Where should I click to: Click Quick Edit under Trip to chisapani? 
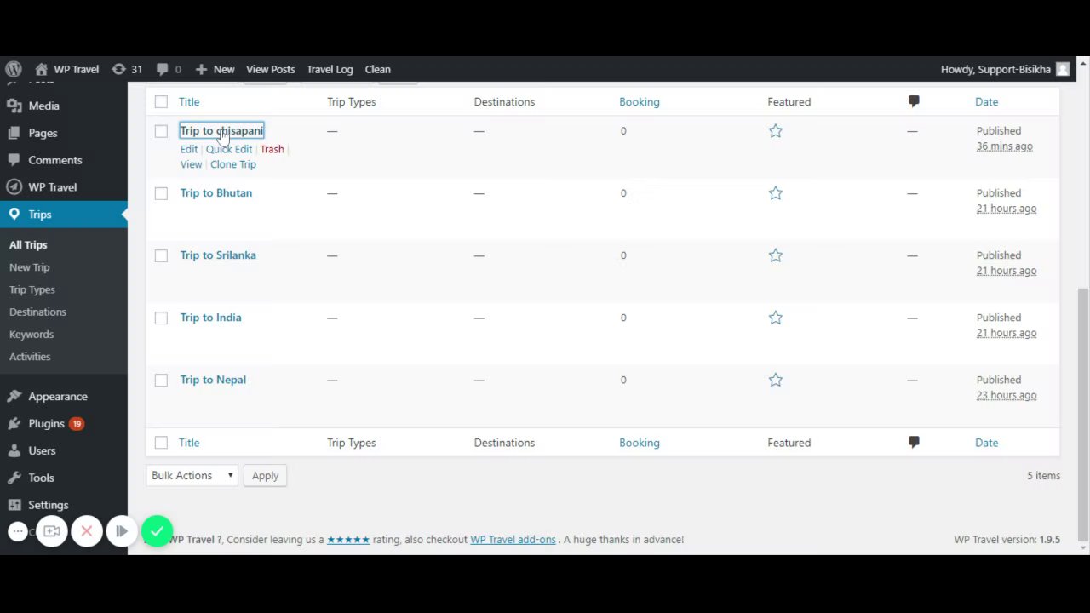(x=228, y=149)
